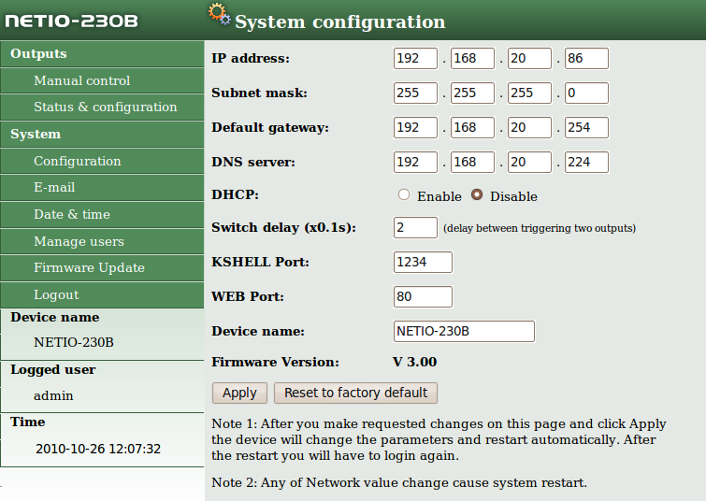Click third octet field of IP address
706x501 pixels.
(529, 59)
